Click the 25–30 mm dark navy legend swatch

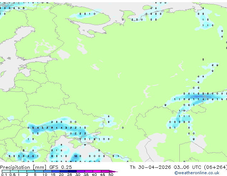pos(72,171)
